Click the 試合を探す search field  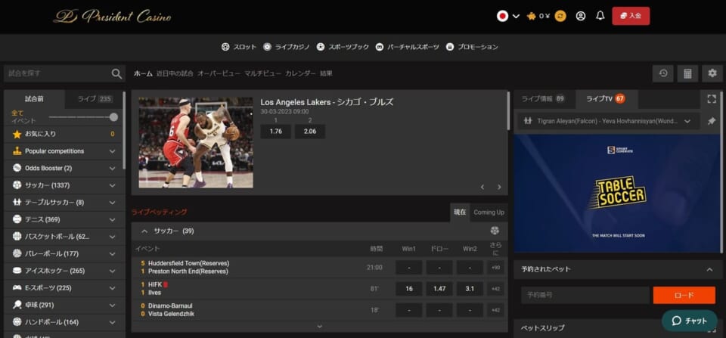click(58, 73)
